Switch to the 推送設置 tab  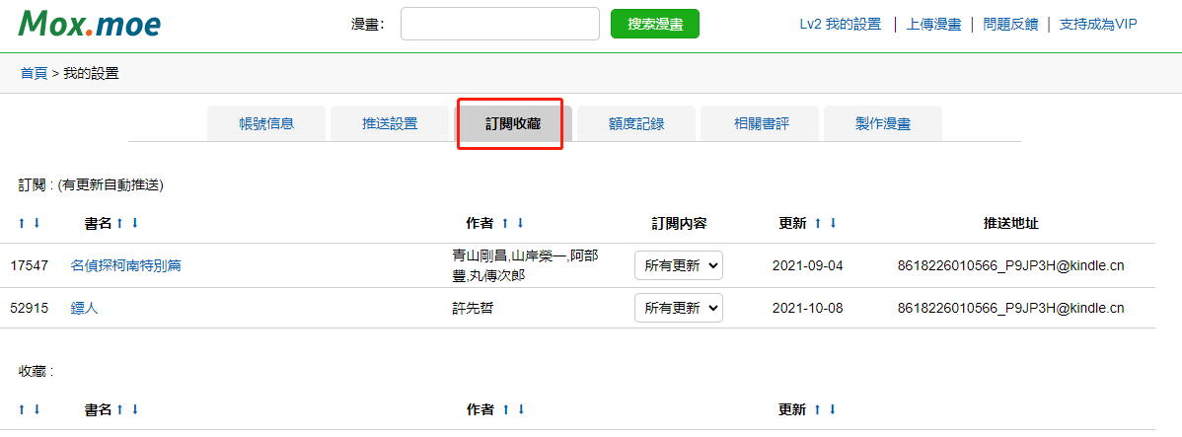coord(390,123)
